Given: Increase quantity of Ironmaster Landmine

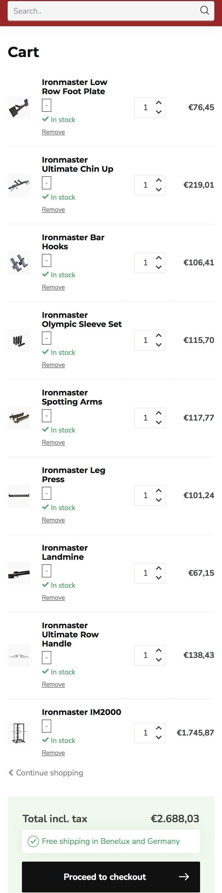Looking at the screenshot, I should 159,569.
